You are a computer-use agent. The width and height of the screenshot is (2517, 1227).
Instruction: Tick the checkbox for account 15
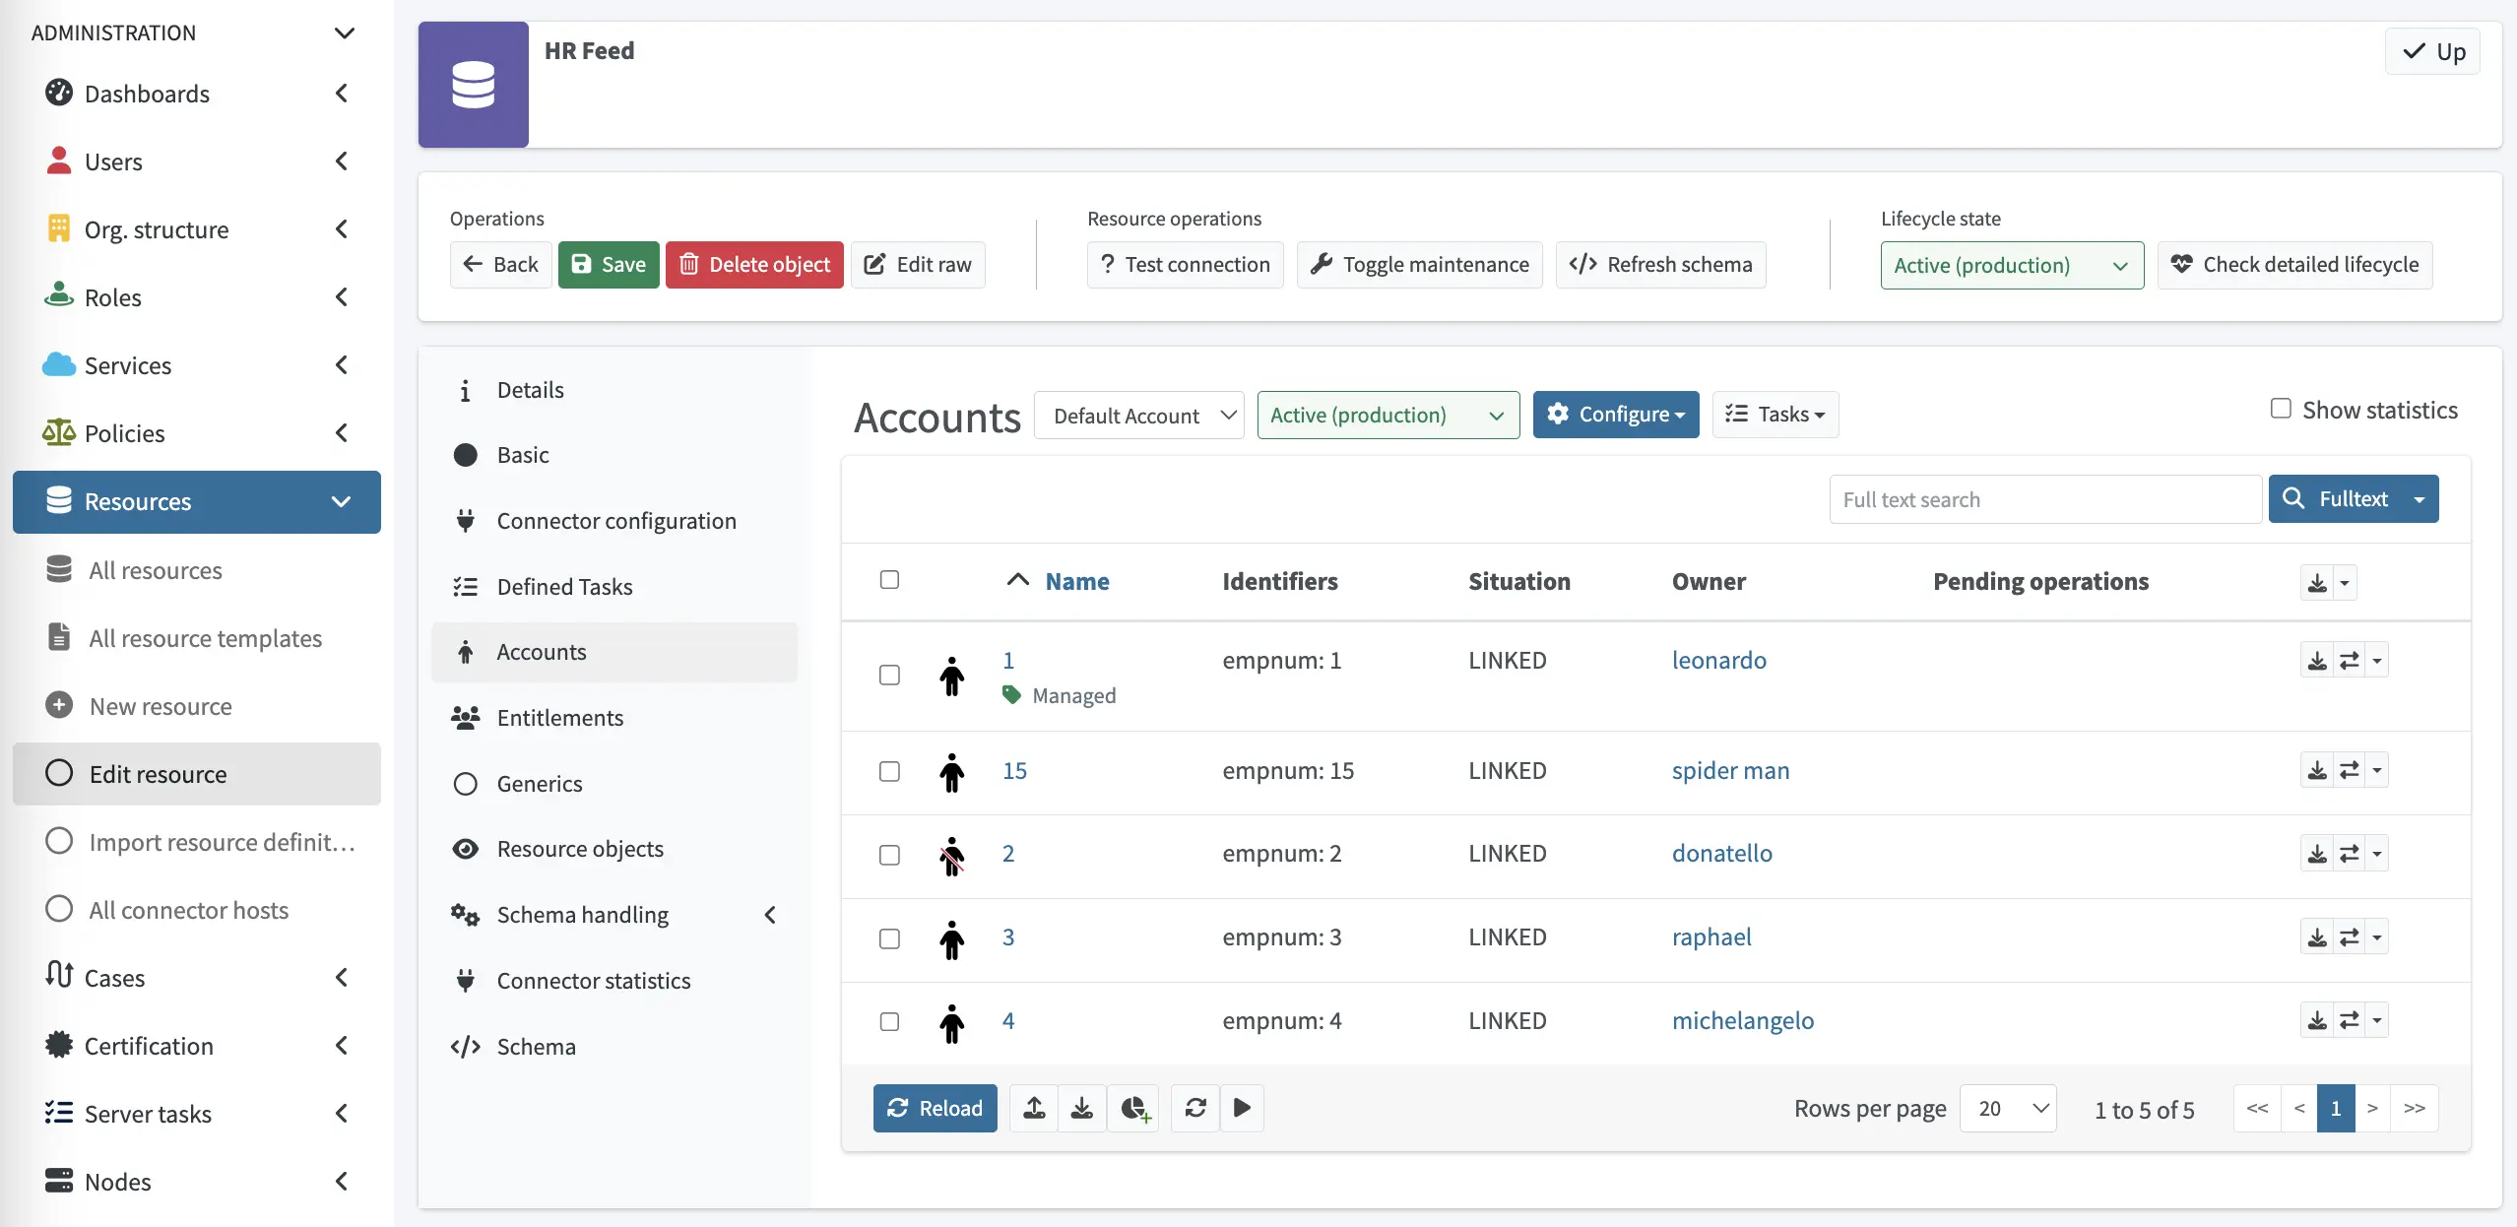(x=889, y=771)
